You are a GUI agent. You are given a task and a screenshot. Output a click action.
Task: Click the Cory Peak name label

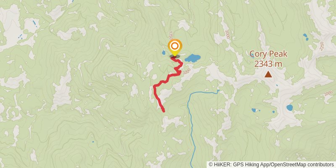268,54
